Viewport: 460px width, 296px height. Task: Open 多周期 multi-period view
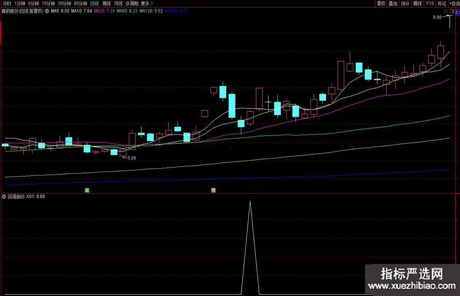132,3
